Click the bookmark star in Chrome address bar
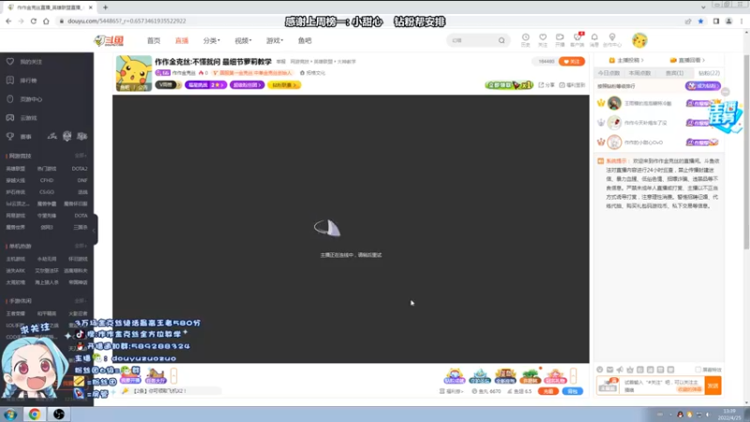This screenshot has width=750, height=422. 700,21
